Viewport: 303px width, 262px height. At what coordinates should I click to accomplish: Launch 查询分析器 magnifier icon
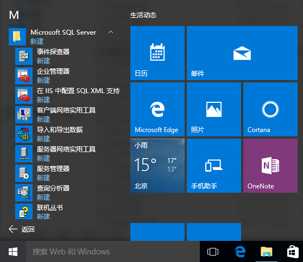pyautogui.click(x=24, y=193)
